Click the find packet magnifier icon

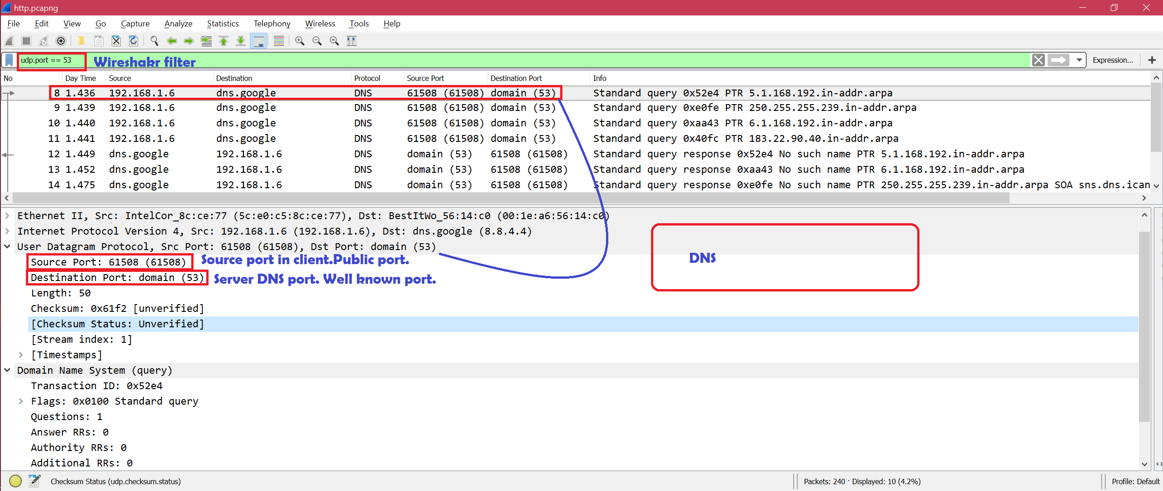[x=154, y=41]
